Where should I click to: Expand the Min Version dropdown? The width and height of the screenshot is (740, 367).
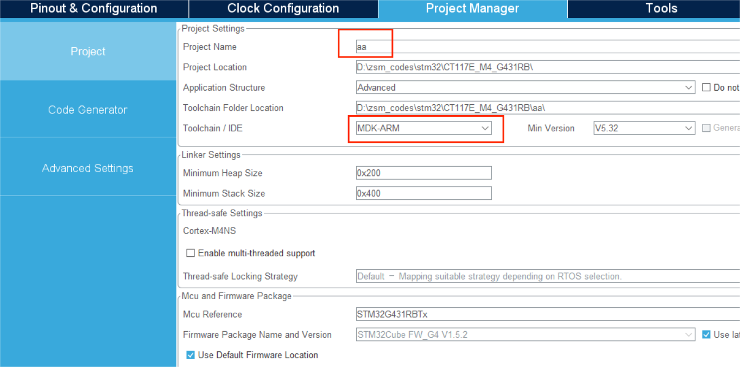point(644,128)
